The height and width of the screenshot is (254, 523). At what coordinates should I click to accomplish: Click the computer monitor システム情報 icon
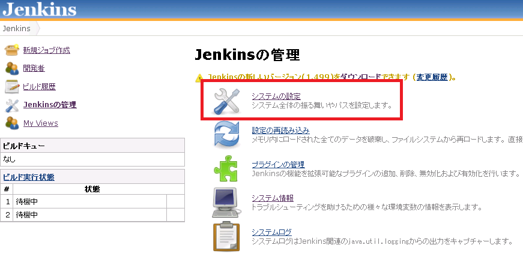click(226, 202)
